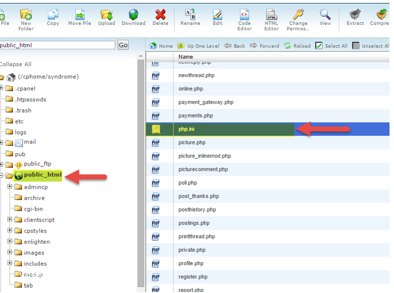Click the Upload toolbar icon
Image resolution: width=394 pixels, height=293 pixels.
coord(107,14)
